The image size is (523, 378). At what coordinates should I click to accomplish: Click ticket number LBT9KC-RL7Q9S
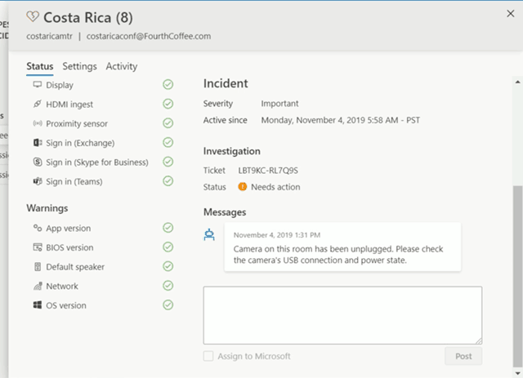pyautogui.click(x=268, y=171)
